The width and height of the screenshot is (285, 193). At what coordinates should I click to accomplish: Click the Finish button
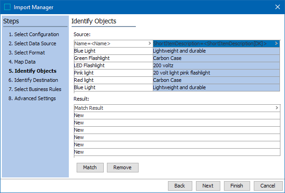point(237,186)
